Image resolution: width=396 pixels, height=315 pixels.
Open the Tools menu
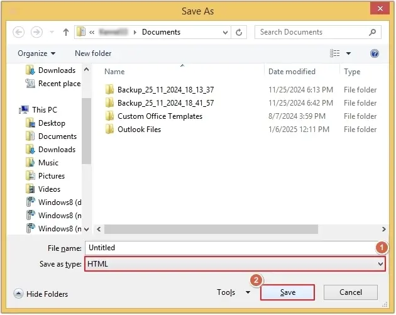point(226,292)
